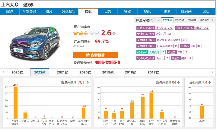Click the 服务问题共 84 个 heading
This screenshot has height=130, width=217.
click(x=168, y=82)
